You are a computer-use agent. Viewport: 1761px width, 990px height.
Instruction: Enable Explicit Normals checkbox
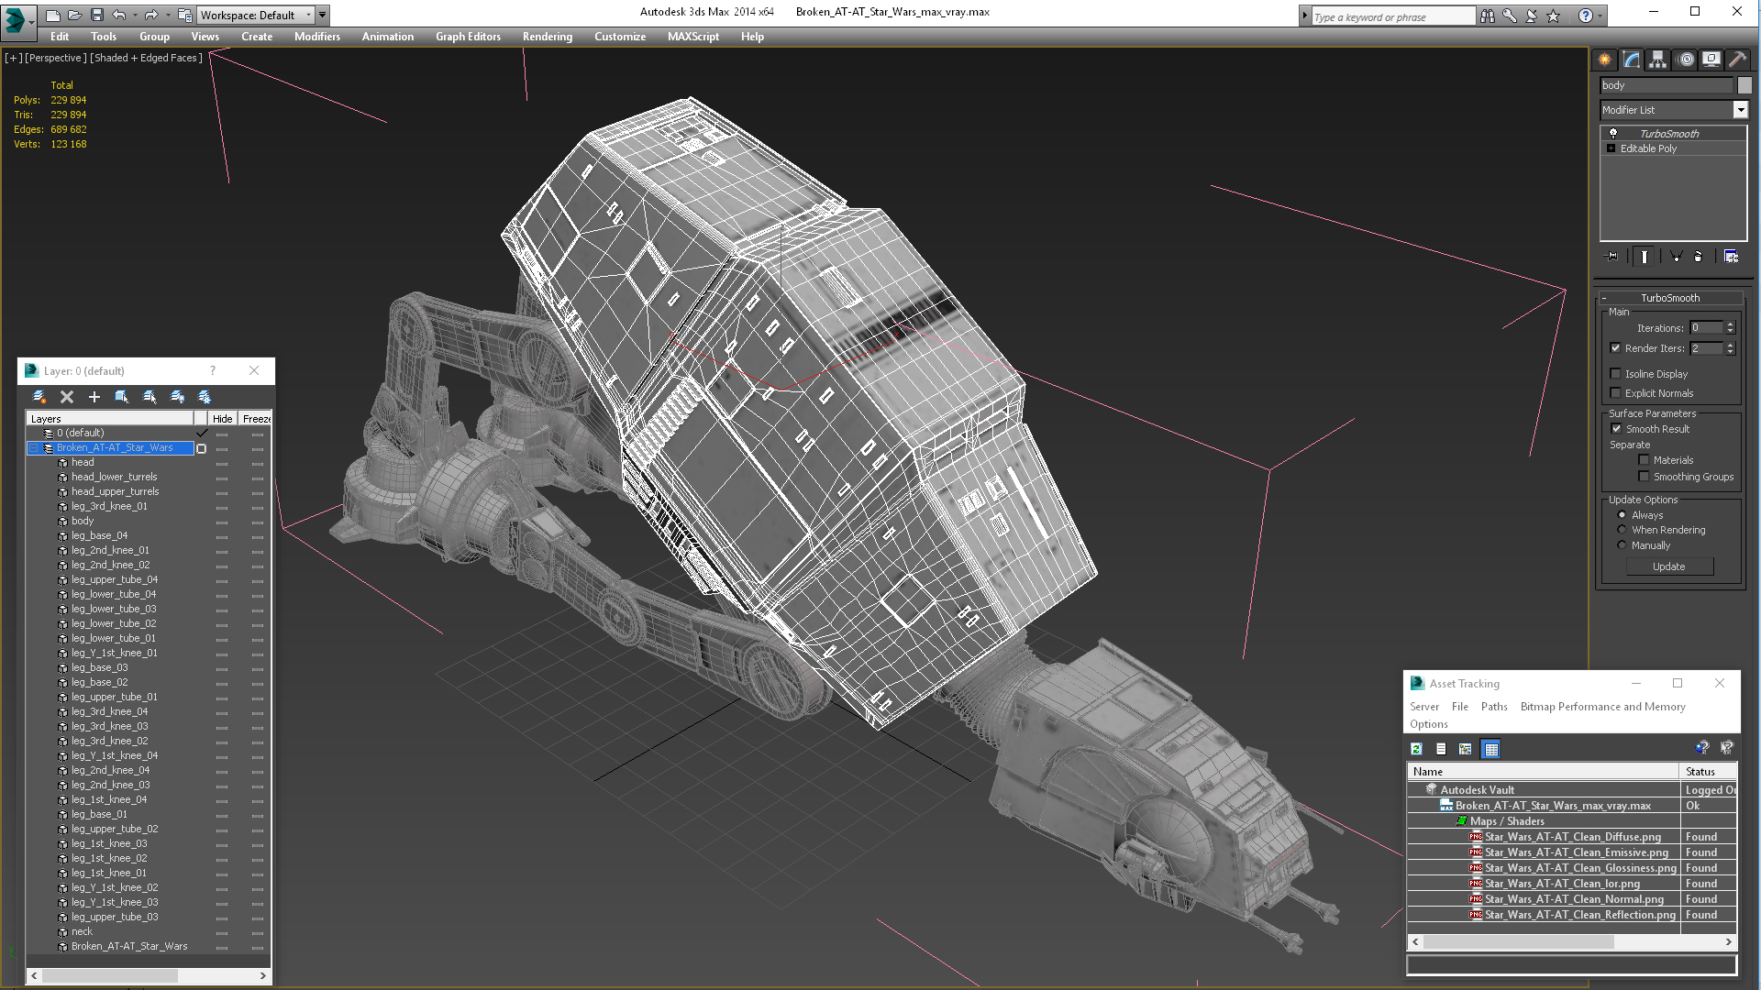1616,393
